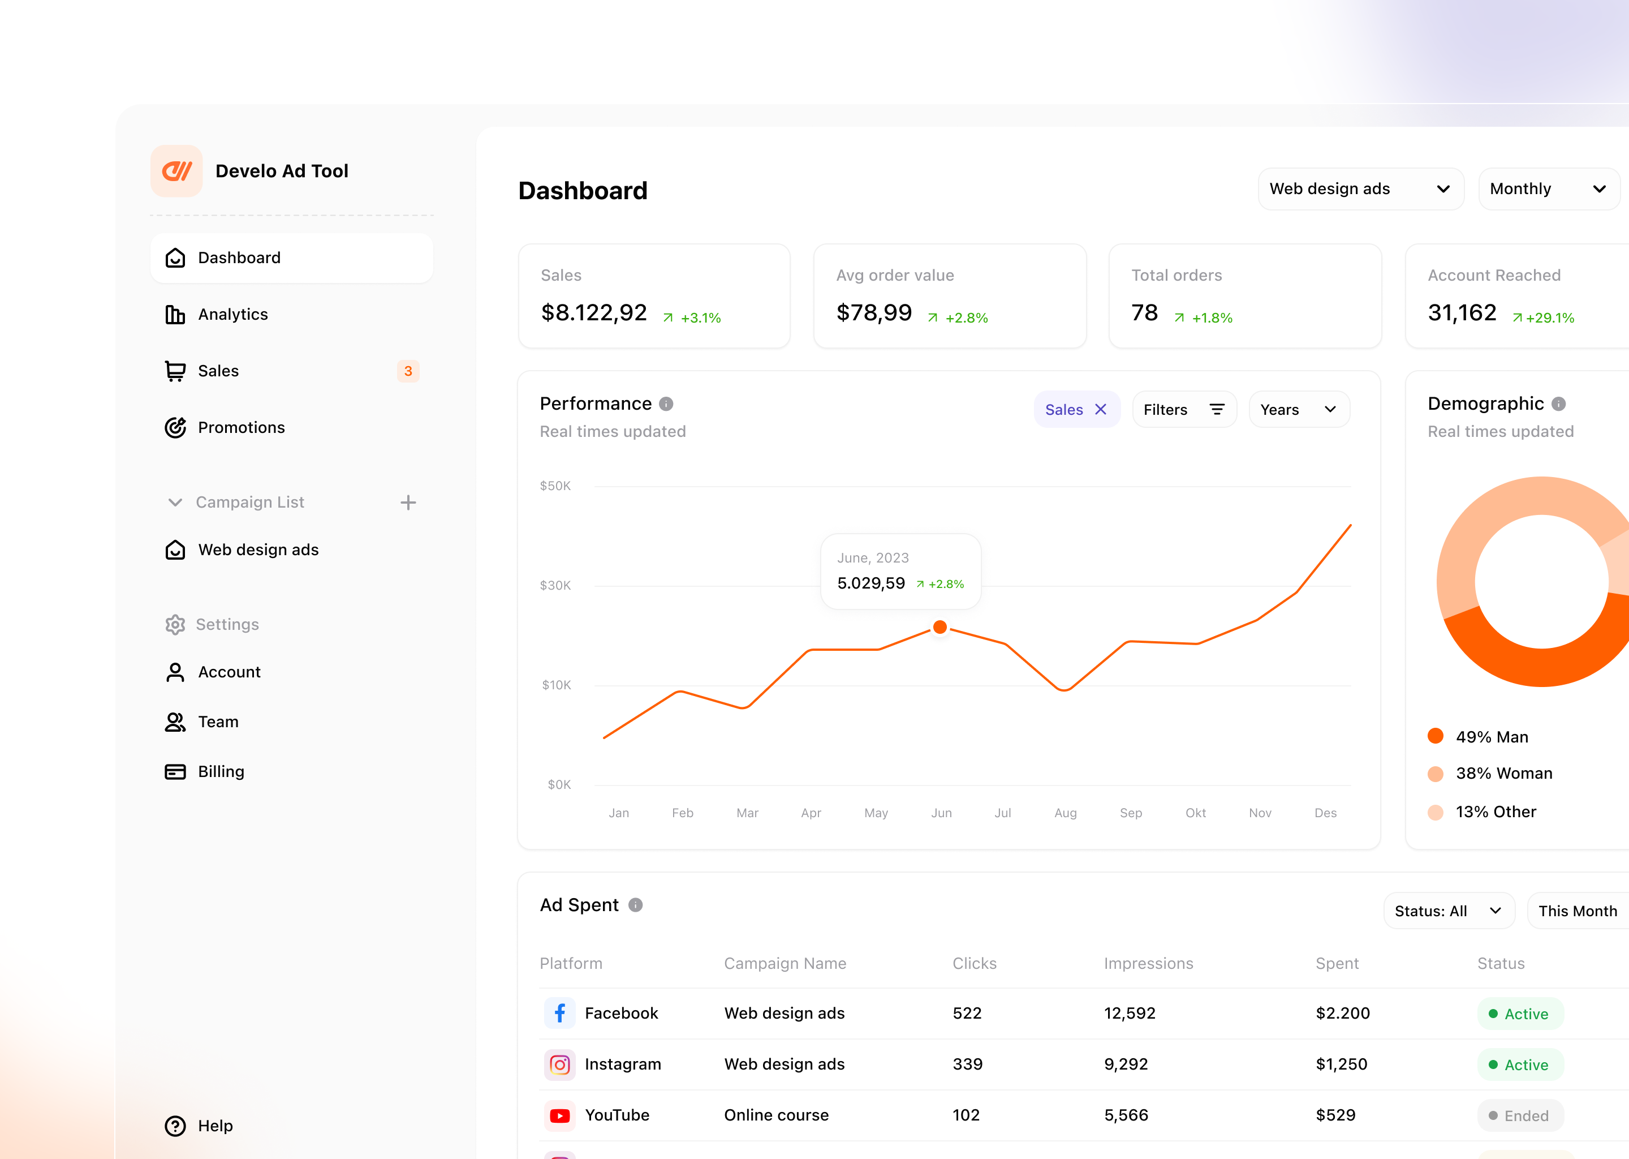Click the Clicks column header
1629x1159 pixels.
click(x=974, y=963)
